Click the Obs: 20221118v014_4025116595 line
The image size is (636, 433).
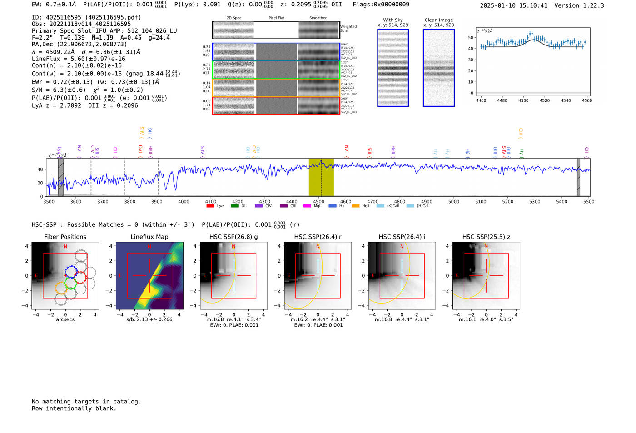[x=81, y=24]
